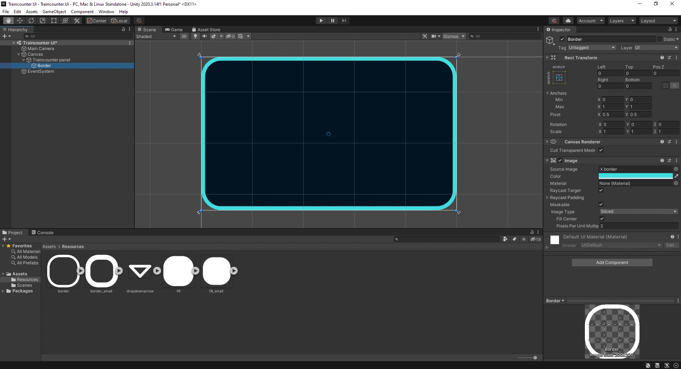Open Layers dropdown

[622, 21]
